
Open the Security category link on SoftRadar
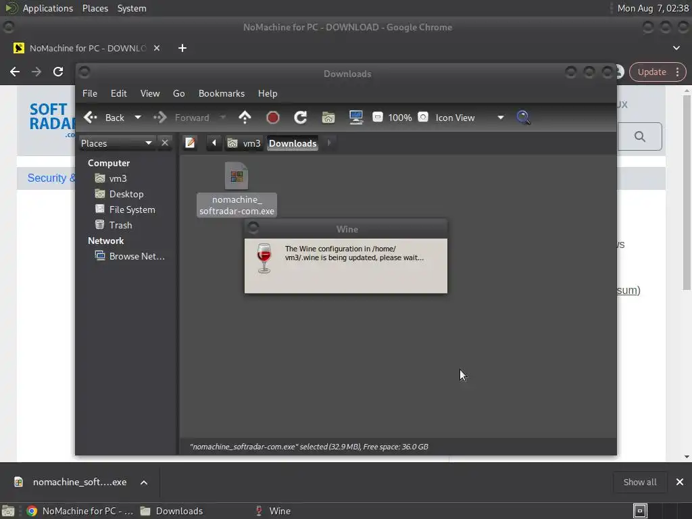coord(51,178)
